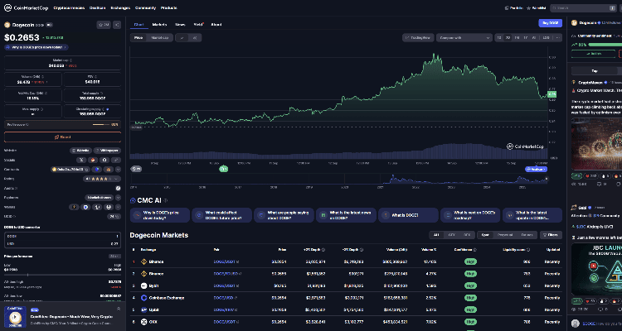
Task: Click the share icon beside Dogecoin
Action: tap(116, 25)
